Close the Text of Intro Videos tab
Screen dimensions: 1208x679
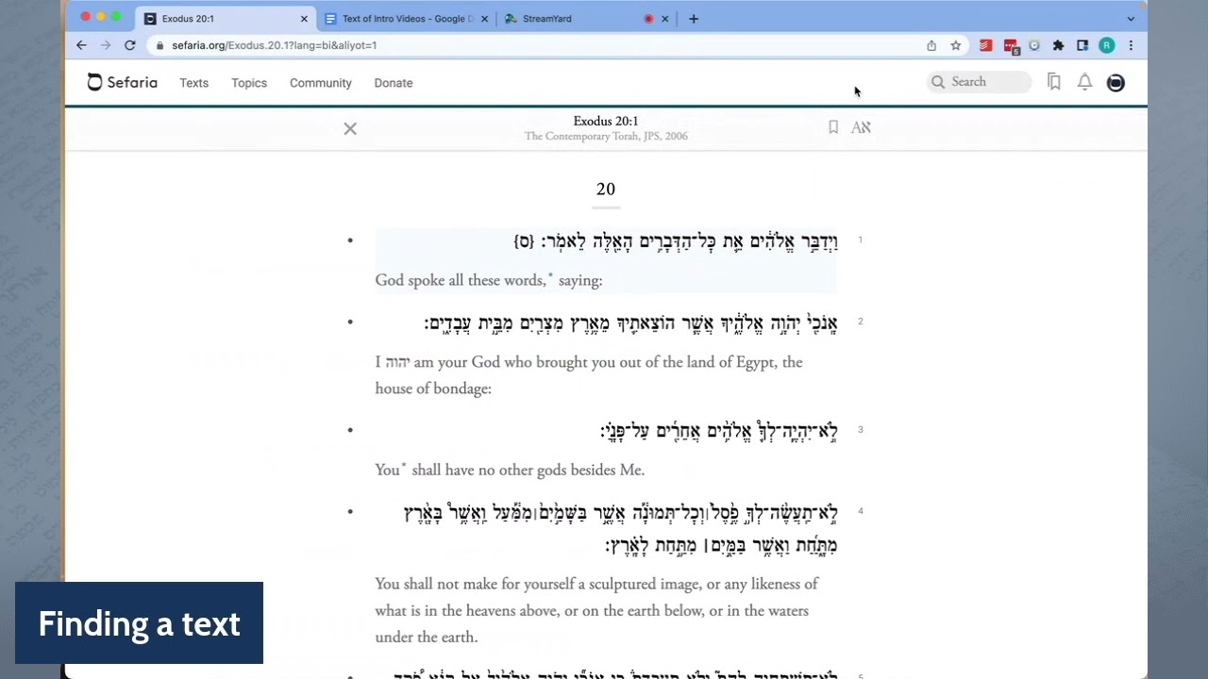click(485, 18)
